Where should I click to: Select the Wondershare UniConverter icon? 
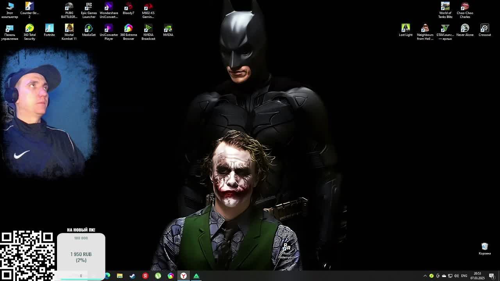(109, 10)
